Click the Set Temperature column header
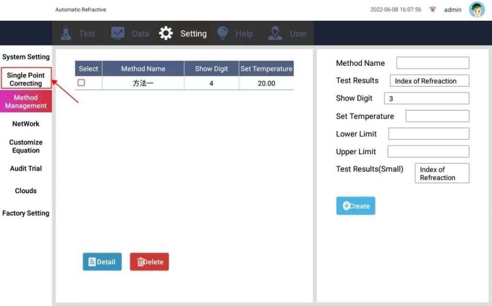492x306 pixels. 266,69
